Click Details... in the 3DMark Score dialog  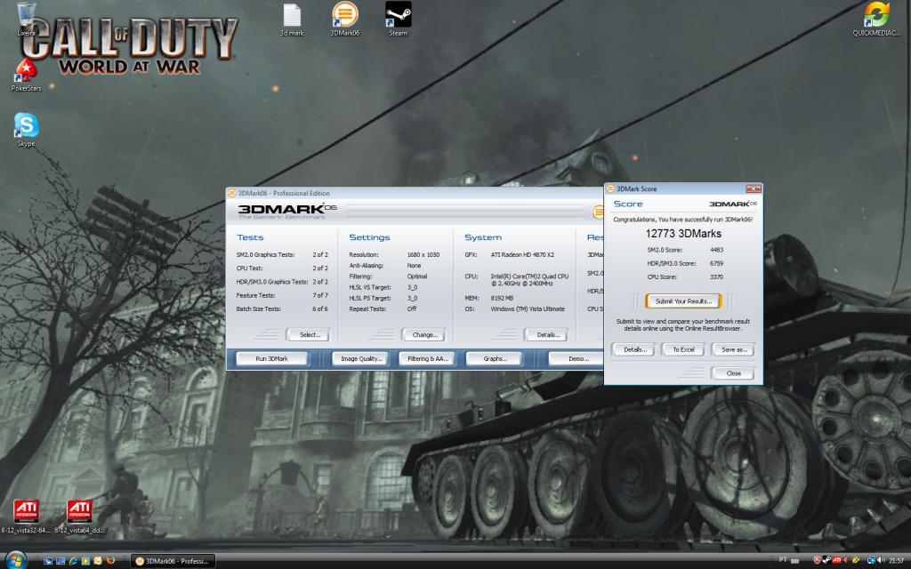633,349
